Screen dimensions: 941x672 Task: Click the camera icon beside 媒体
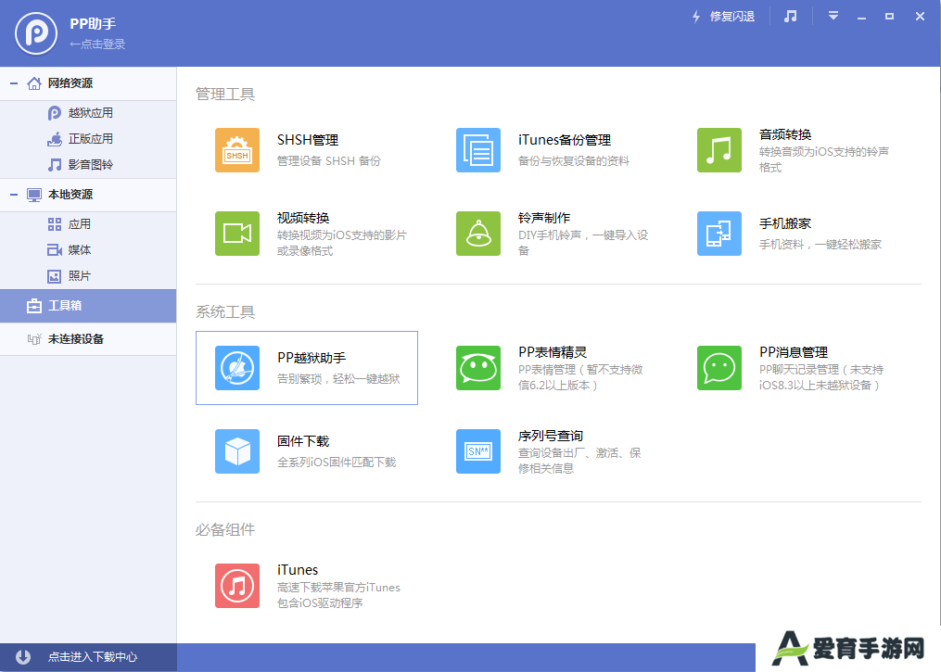tap(55, 250)
